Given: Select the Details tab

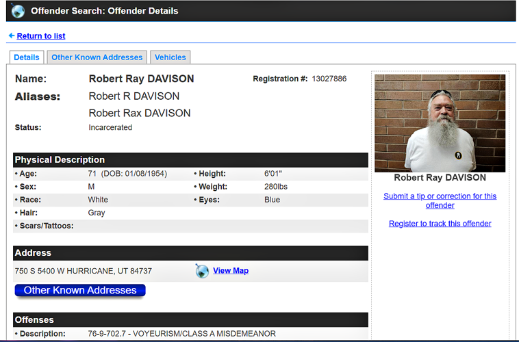Looking at the screenshot, I should (x=27, y=57).
